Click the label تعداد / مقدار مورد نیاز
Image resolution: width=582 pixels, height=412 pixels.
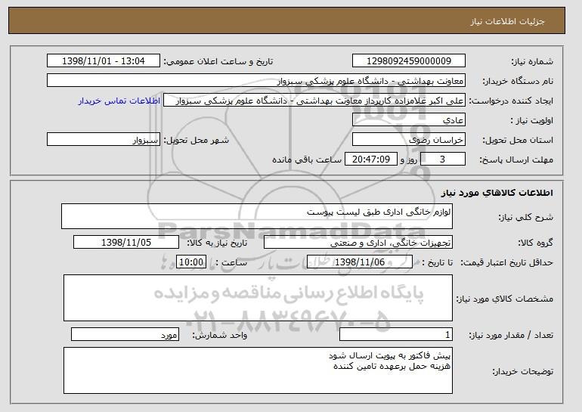[x=511, y=335]
